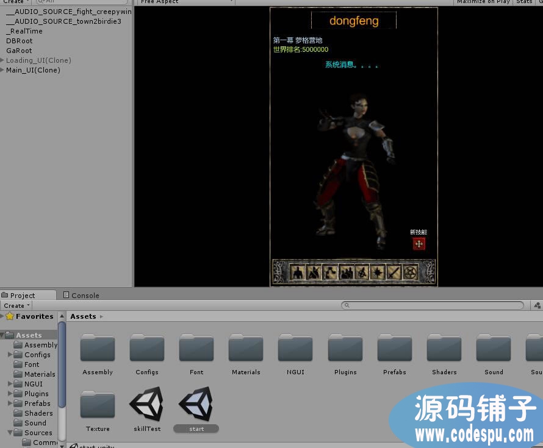The height and width of the screenshot is (448, 543).
Task: Tap the sword skill icon
Action: click(394, 272)
